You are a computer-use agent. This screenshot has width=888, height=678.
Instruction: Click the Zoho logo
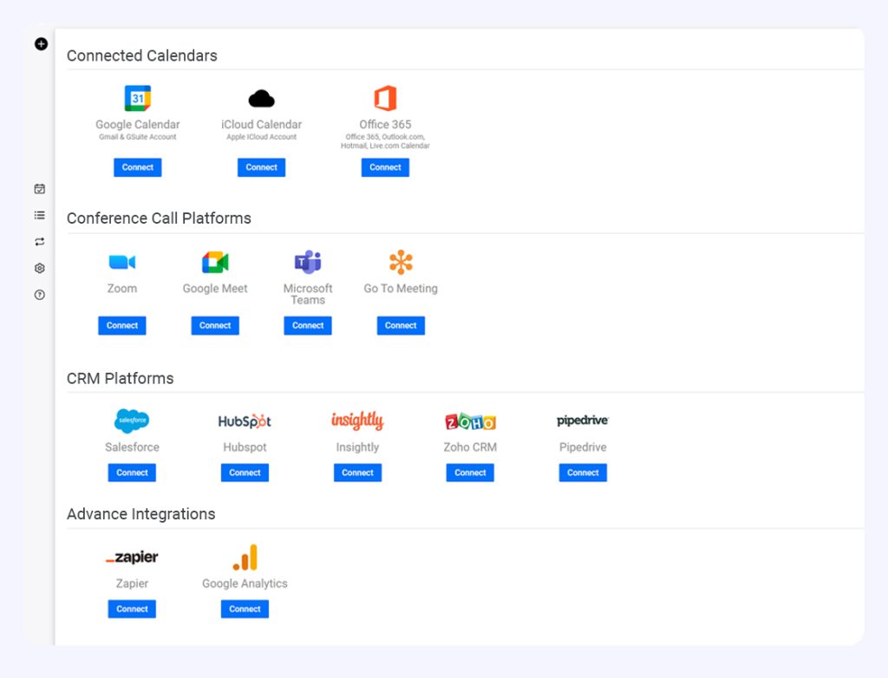(470, 421)
